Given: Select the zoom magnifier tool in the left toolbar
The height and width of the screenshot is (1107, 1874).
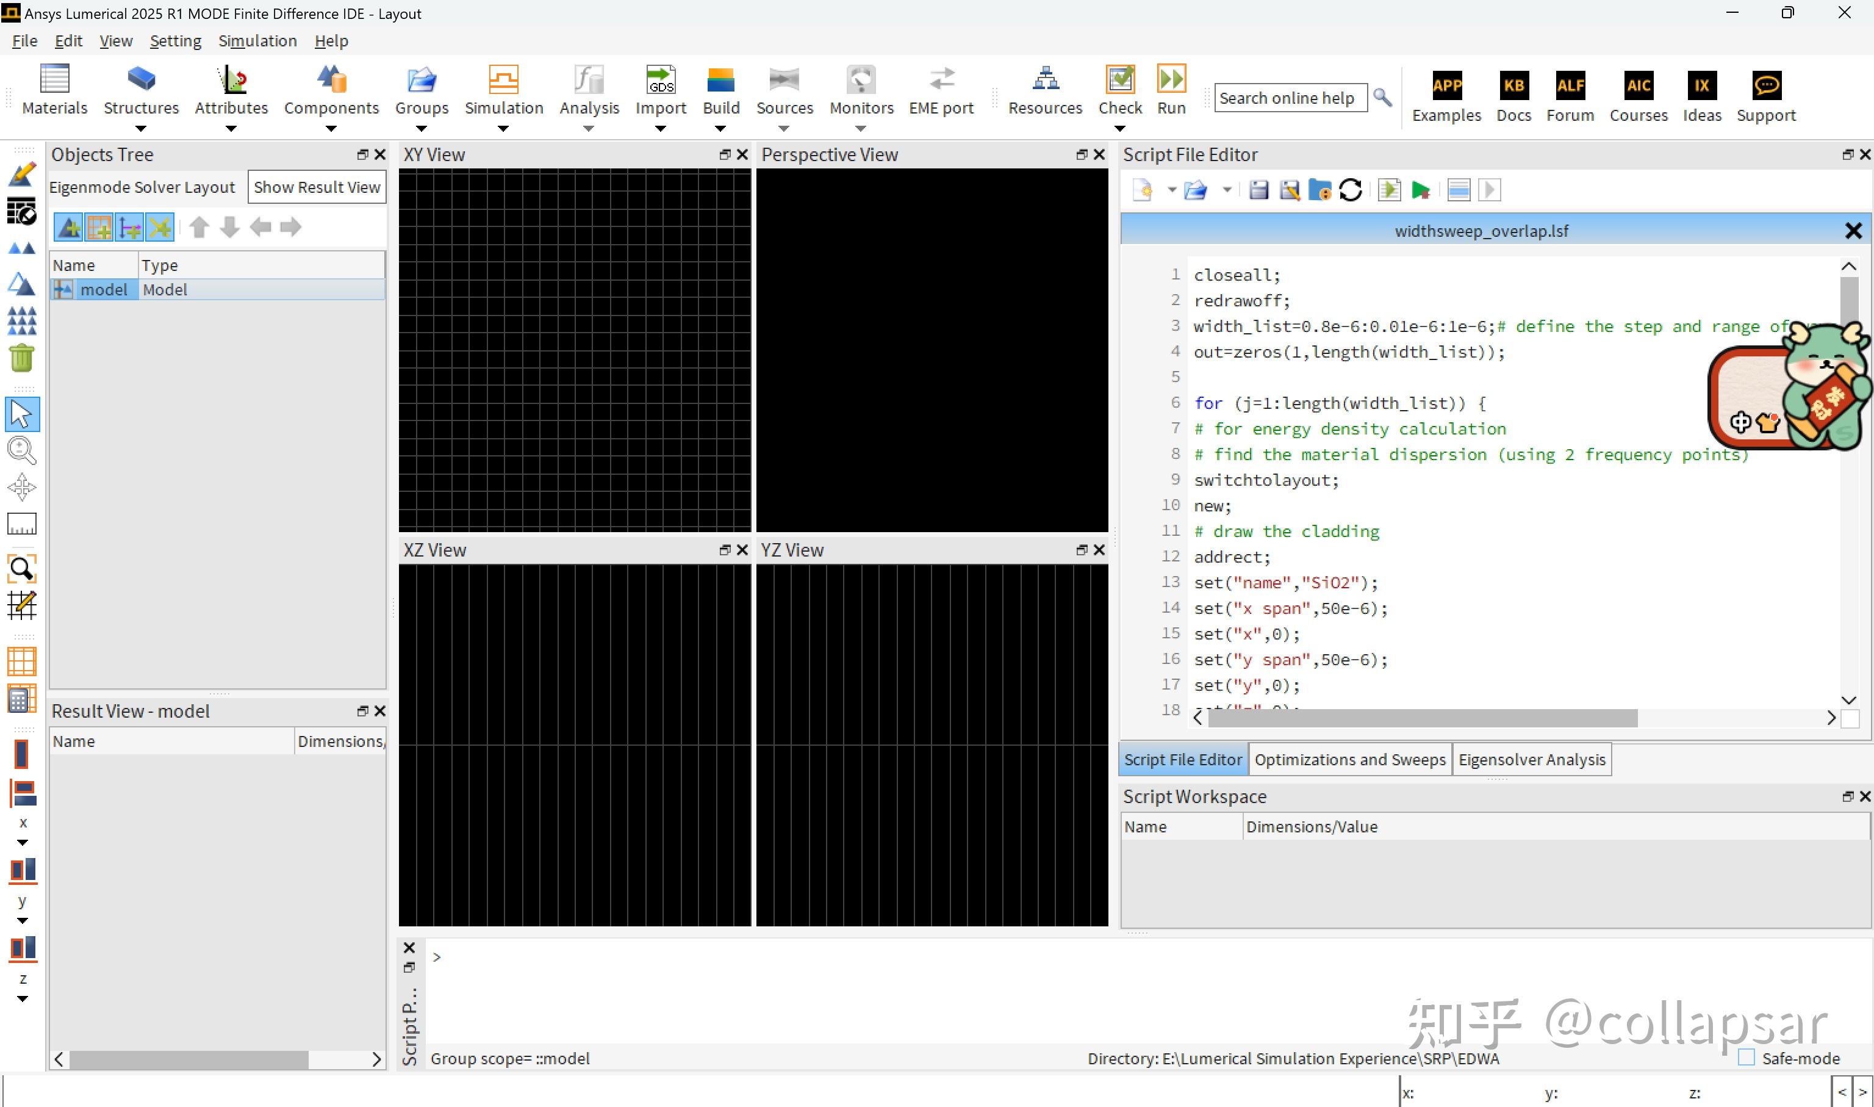Looking at the screenshot, I should tap(21, 450).
